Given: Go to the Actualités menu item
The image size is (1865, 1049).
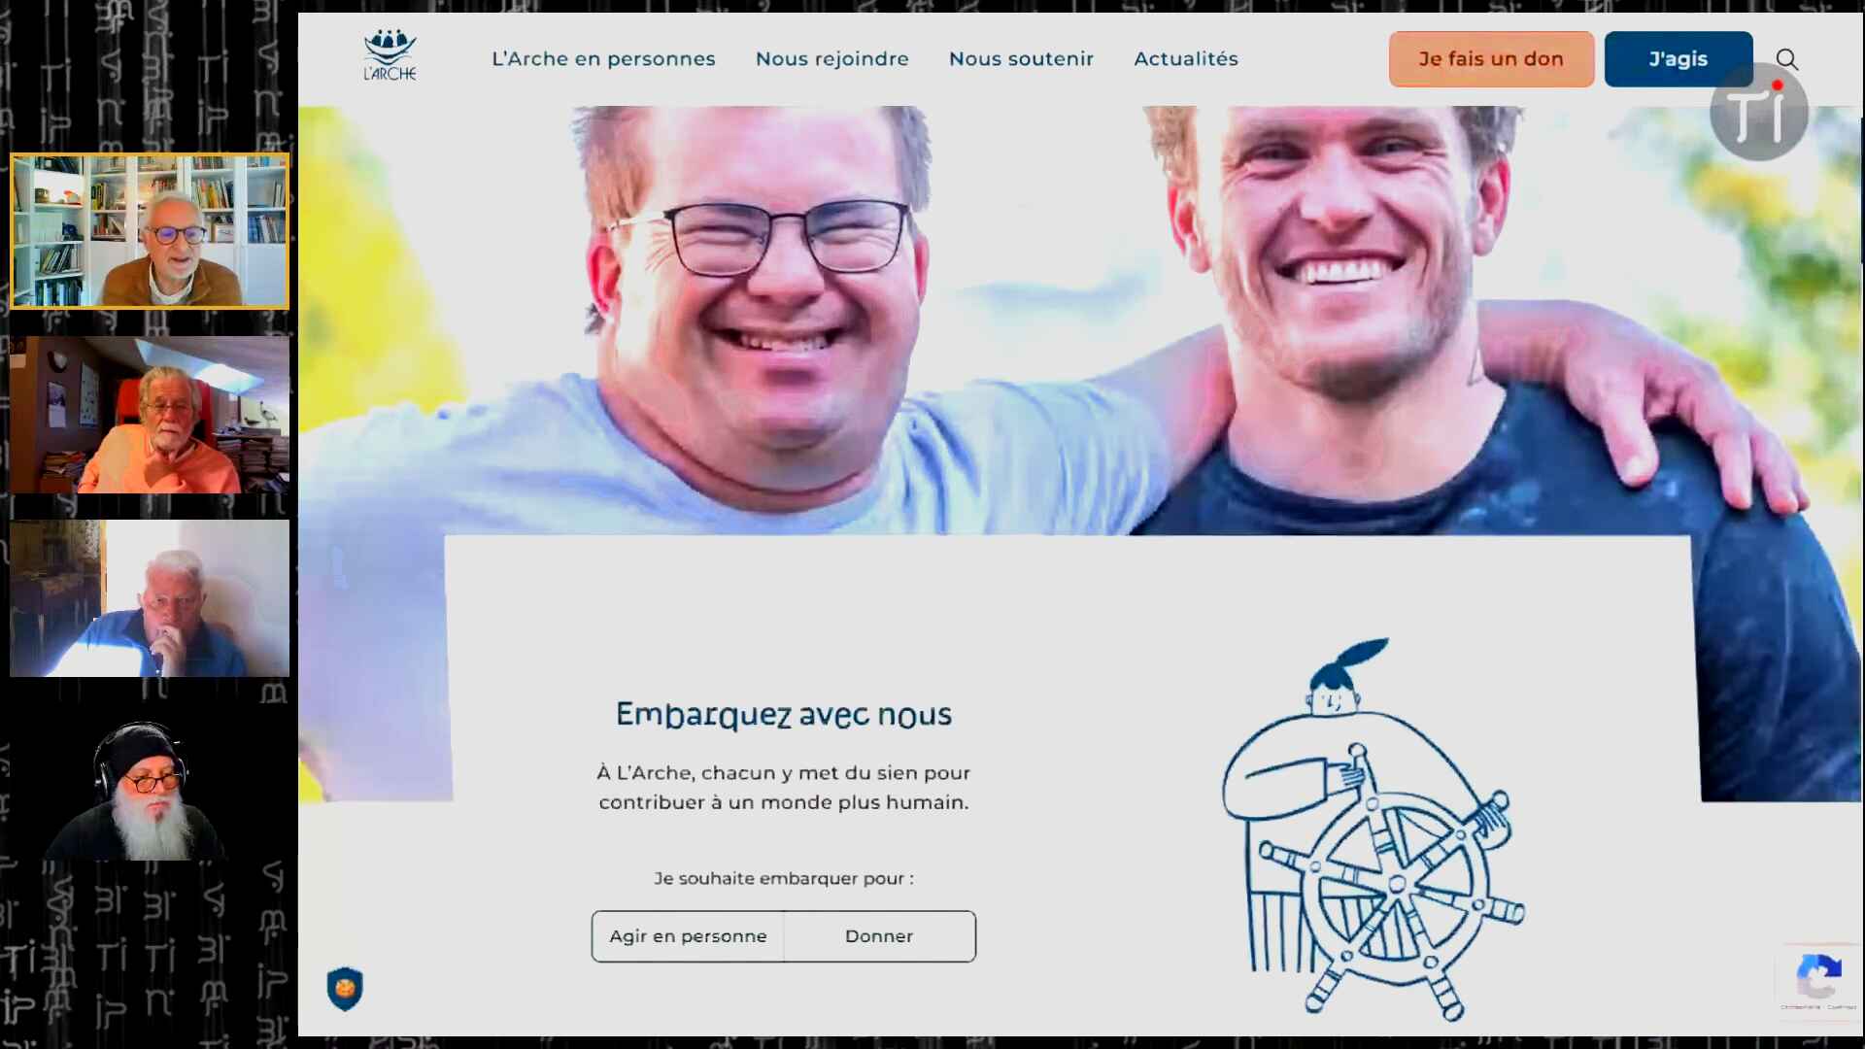Looking at the screenshot, I should point(1186,59).
